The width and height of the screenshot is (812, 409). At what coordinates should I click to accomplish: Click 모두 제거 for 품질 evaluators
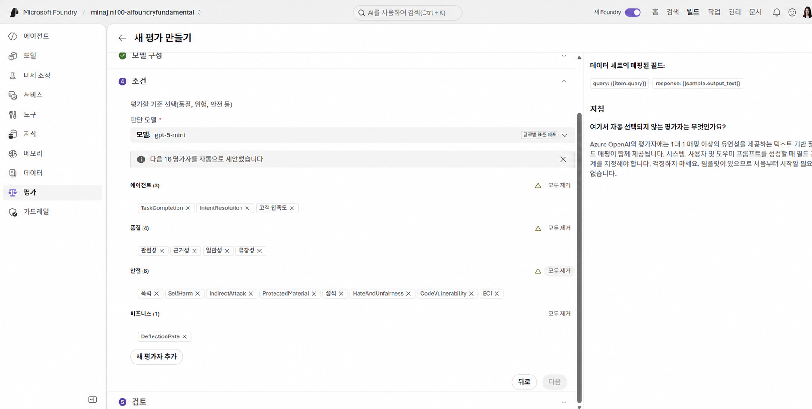(x=559, y=228)
